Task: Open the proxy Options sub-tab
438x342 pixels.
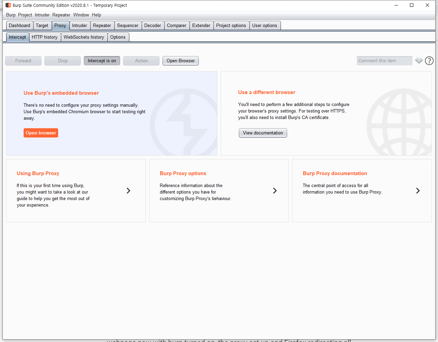Action: point(118,37)
